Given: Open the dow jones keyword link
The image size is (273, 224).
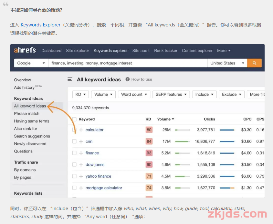Looking at the screenshot, I should 95,165.
